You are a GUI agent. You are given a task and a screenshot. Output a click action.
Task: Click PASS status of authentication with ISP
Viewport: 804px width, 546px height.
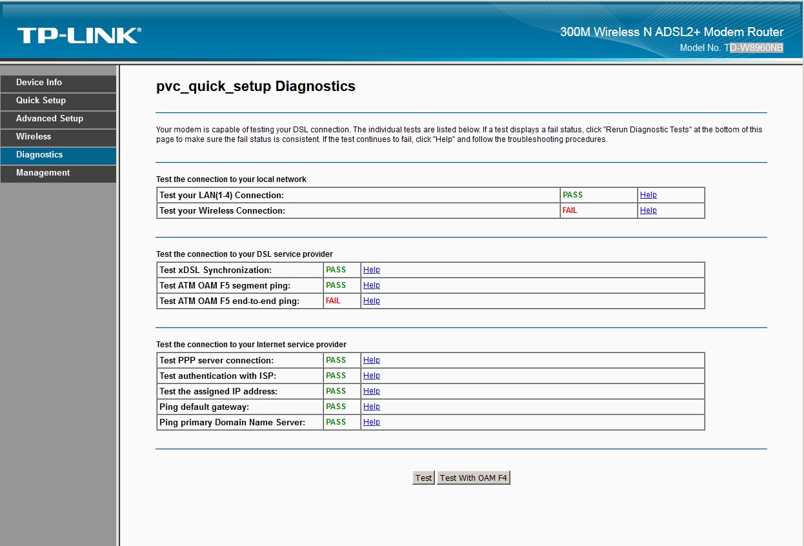(x=336, y=376)
